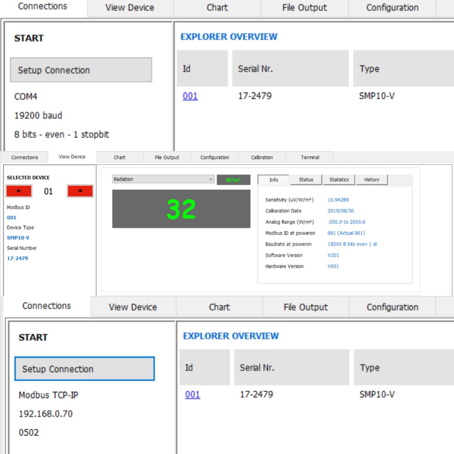Click port number 0502
454x454 pixels.
tap(29, 432)
